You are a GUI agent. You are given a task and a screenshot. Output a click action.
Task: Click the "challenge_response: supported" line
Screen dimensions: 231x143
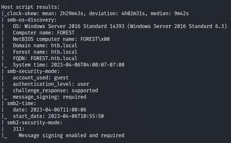coord(55,90)
